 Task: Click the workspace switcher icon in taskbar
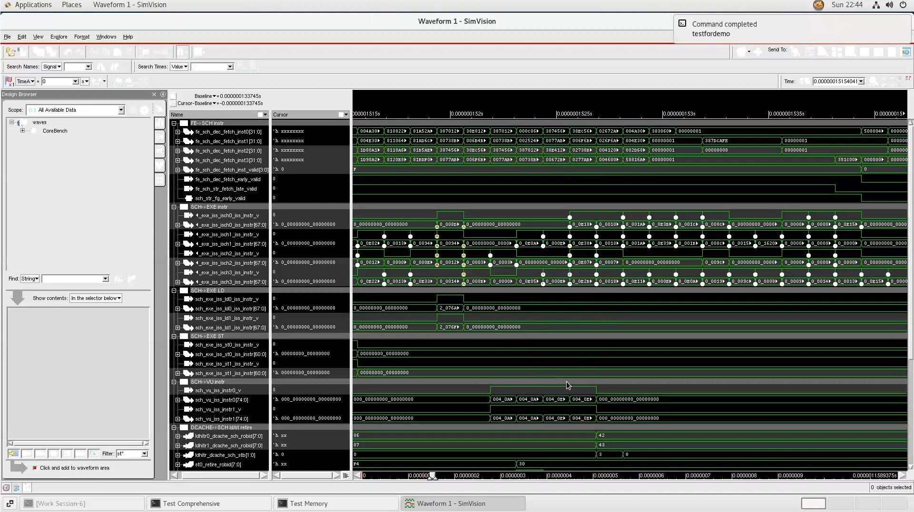click(x=10, y=503)
